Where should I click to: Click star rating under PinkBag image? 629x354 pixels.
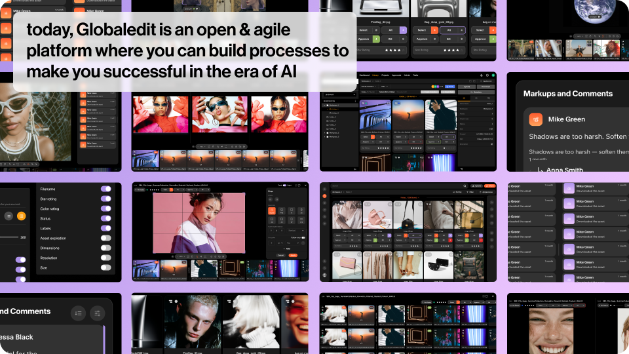coord(394,50)
